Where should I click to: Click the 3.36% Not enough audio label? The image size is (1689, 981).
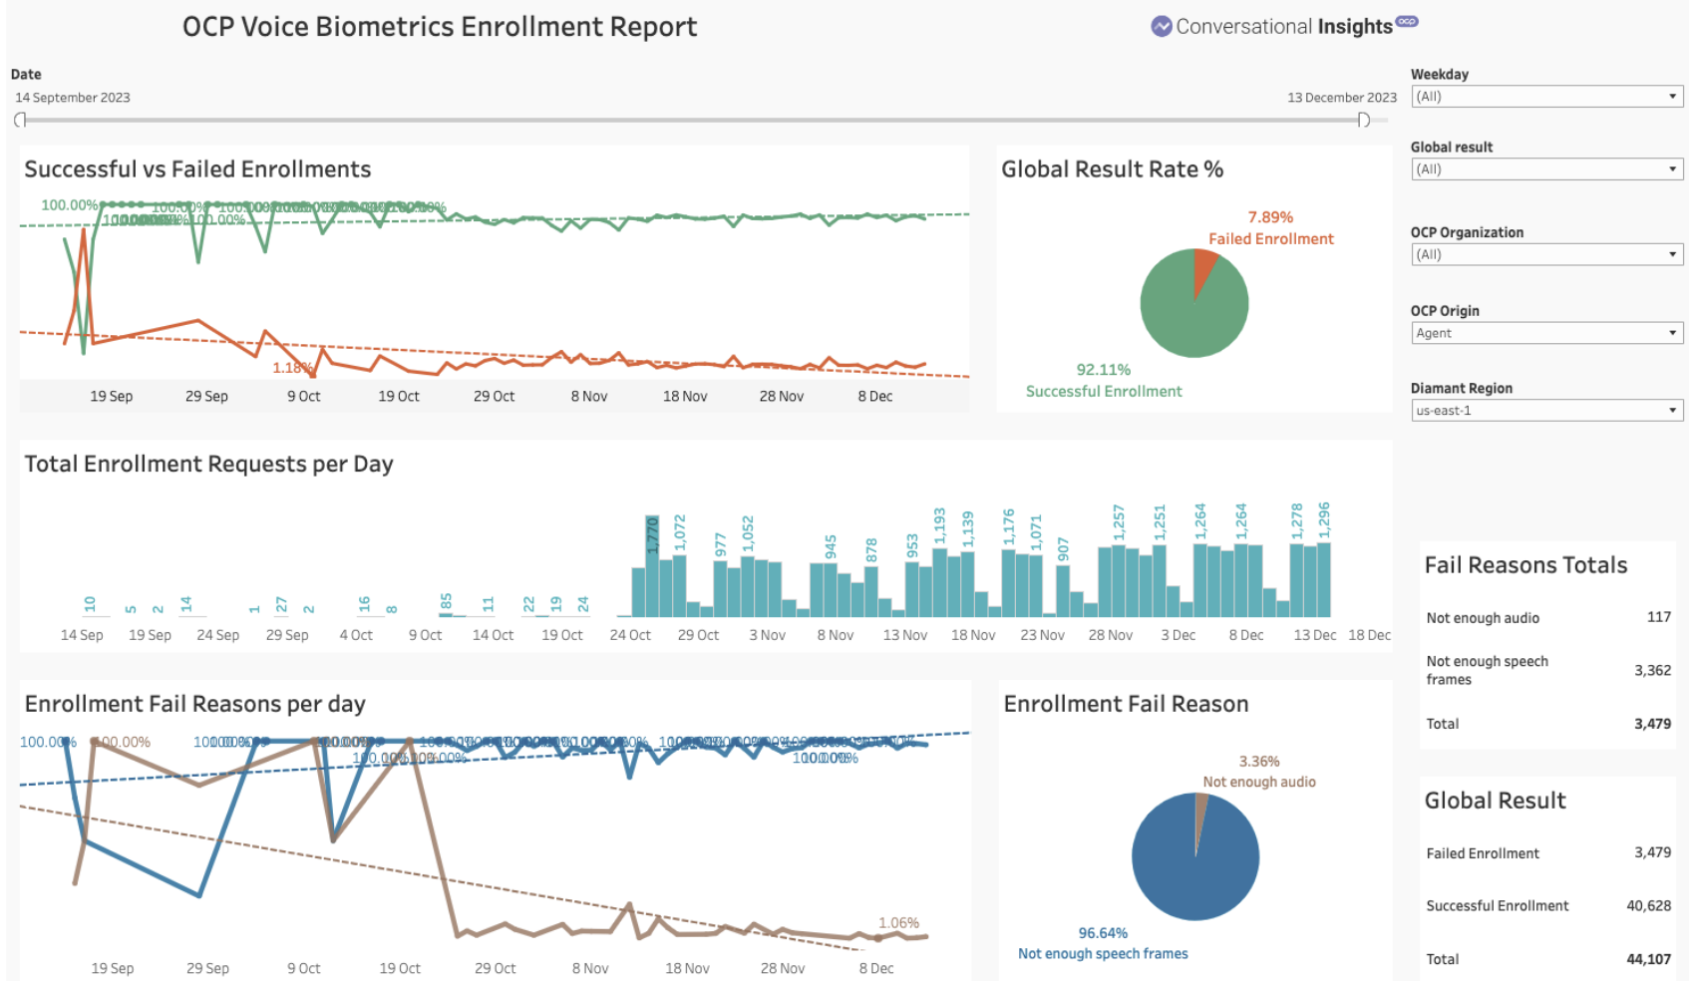1259,772
